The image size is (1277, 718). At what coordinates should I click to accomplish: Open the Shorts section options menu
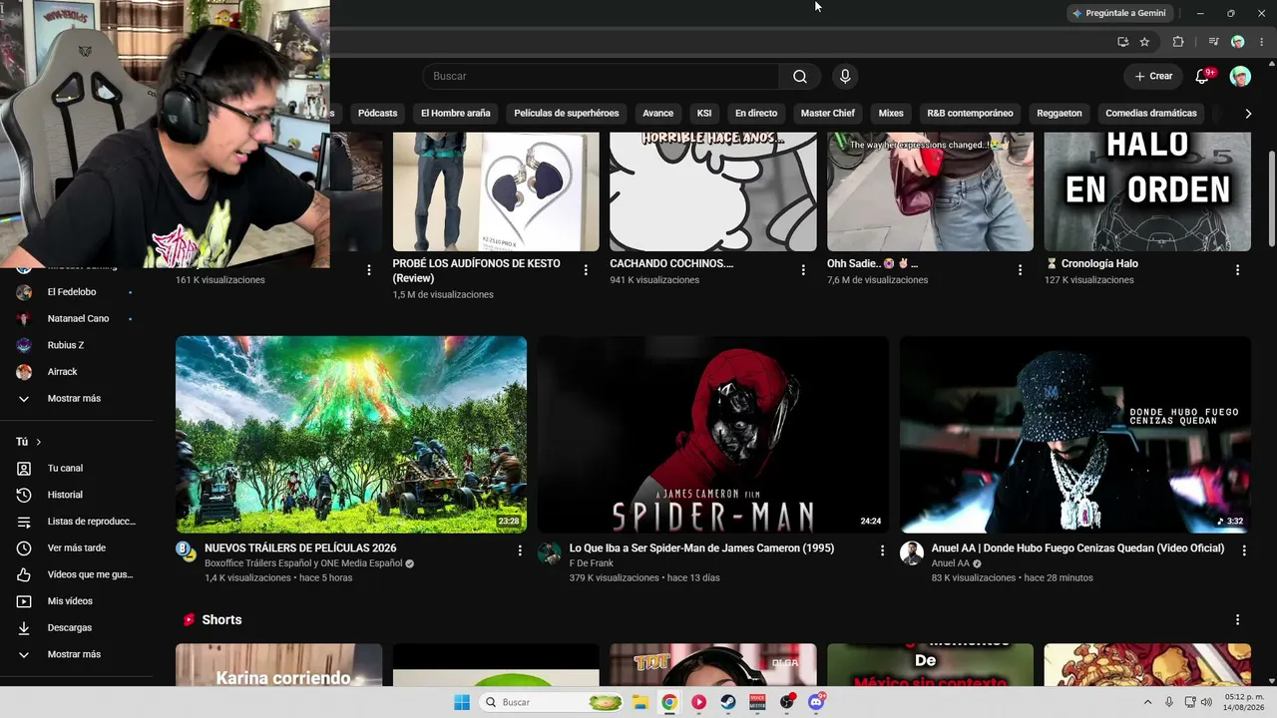(x=1237, y=620)
